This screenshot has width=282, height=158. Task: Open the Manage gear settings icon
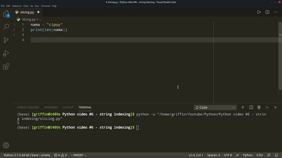tap(6, 145)
